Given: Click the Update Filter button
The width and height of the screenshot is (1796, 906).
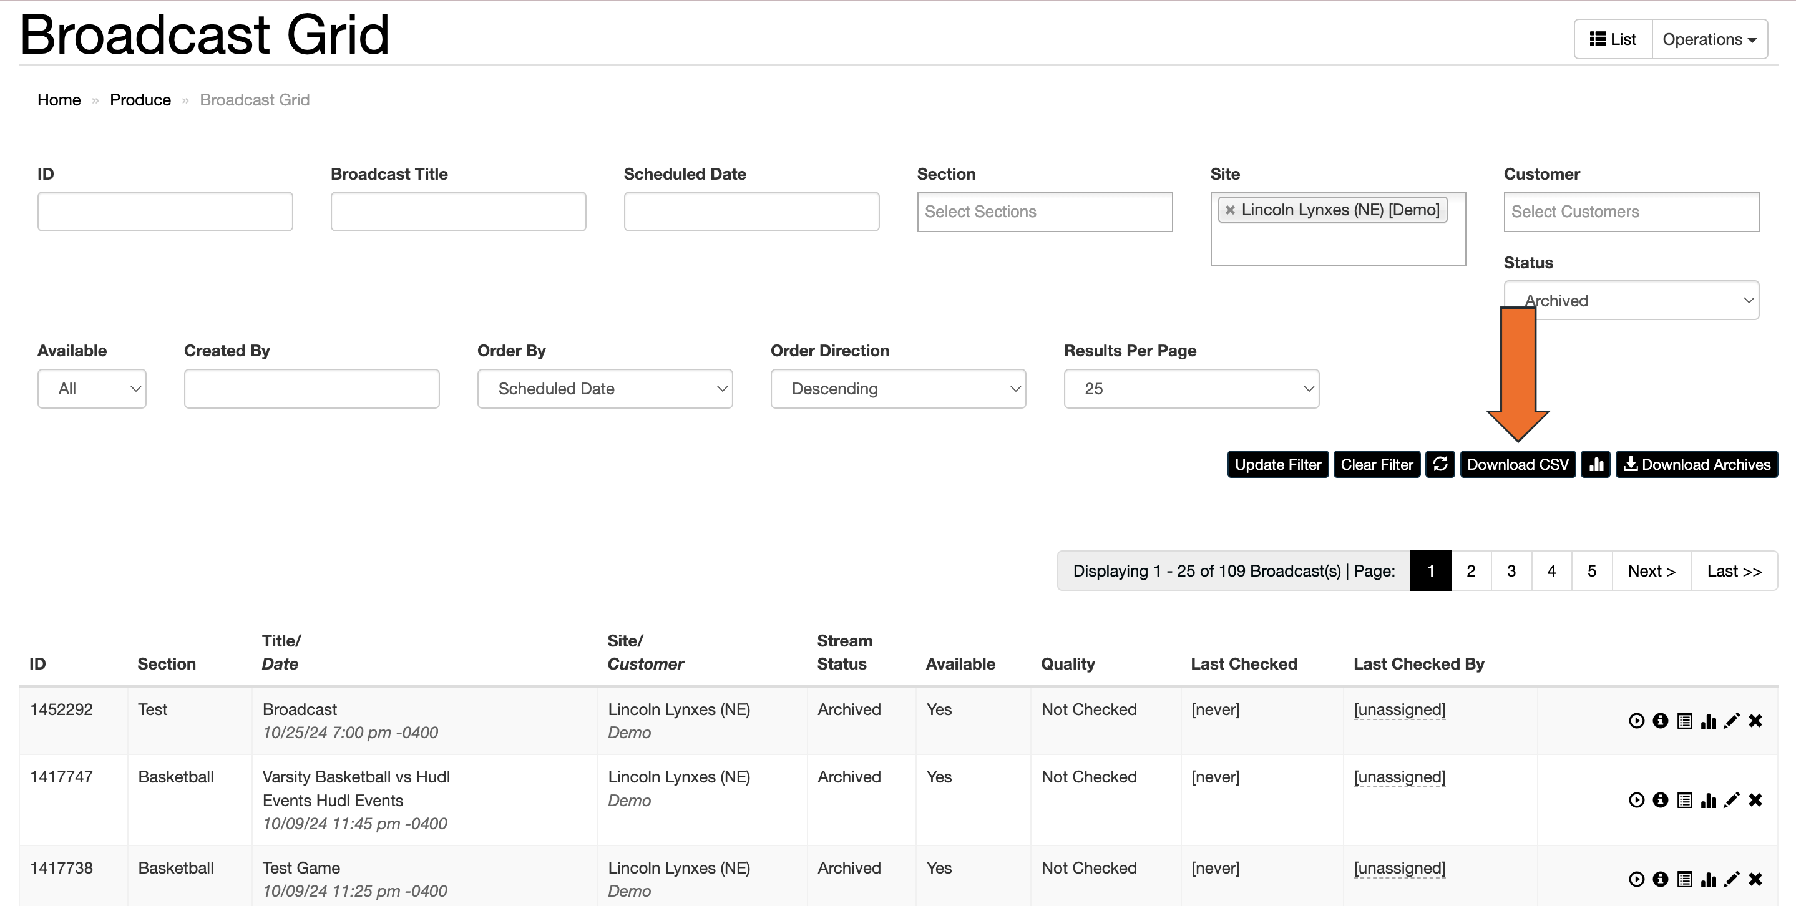Looking at the screenshot, I should [x=1277, y=464].
